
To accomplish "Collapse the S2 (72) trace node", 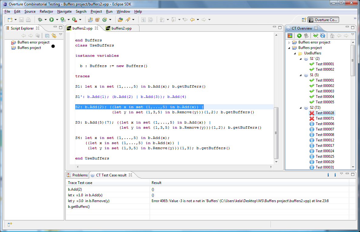I will click(x=301, y=108).
